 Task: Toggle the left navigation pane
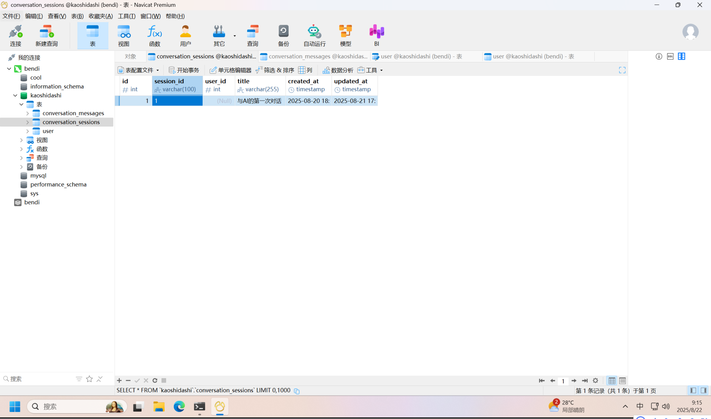[x=693, y=391]
